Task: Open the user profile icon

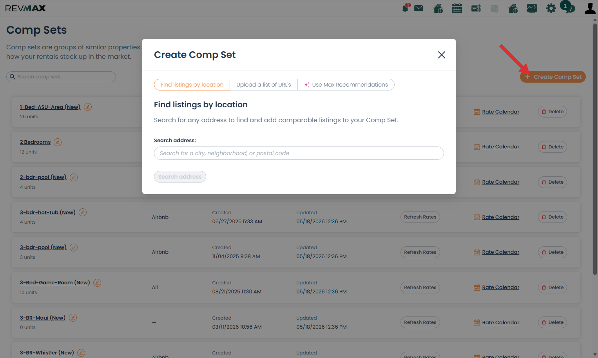Action: 590,8
